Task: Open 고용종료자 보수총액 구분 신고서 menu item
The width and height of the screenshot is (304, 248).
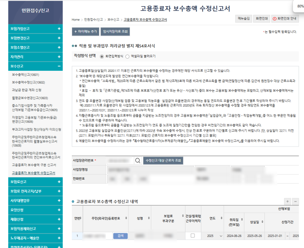Action: point(34,165)
